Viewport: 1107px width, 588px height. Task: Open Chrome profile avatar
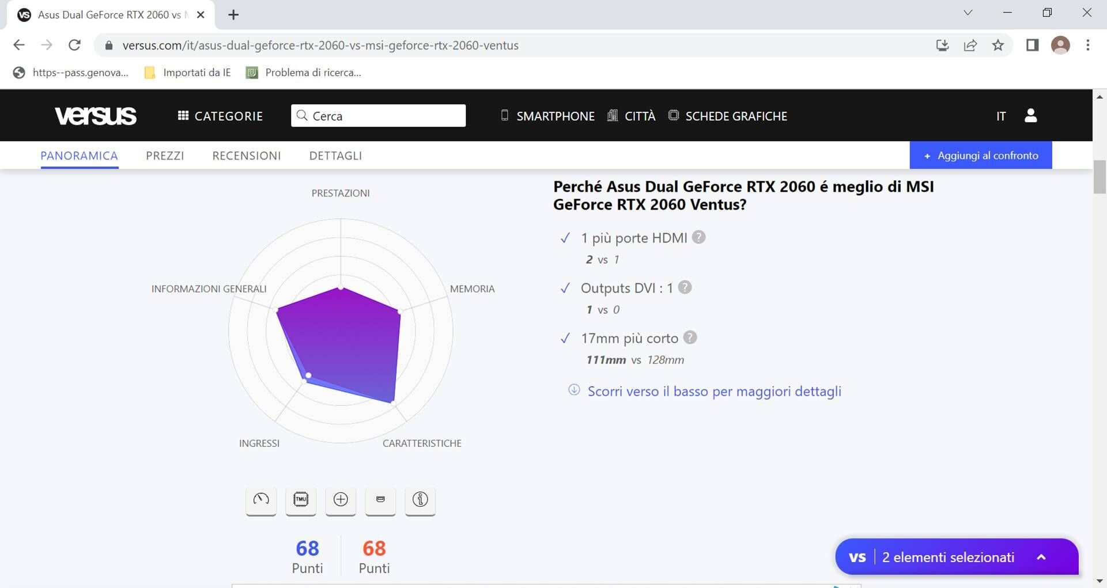click(x=1060, y=45)
